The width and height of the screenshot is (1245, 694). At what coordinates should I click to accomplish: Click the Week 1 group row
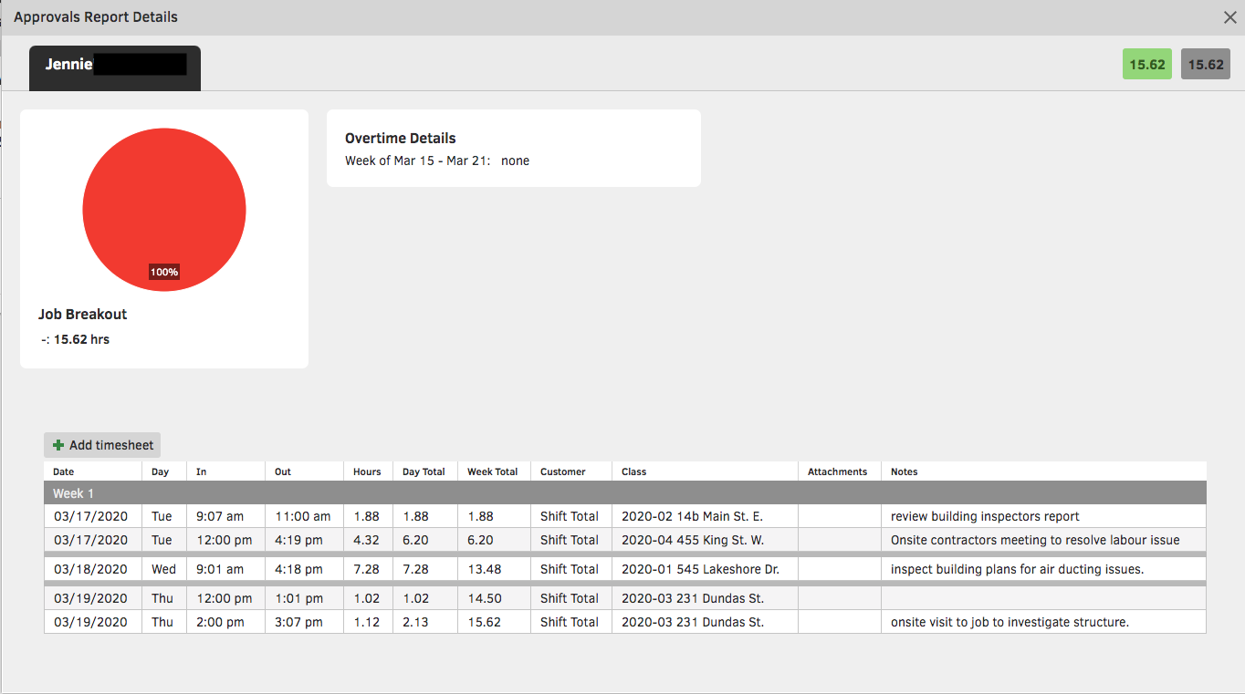pos(625,493)
